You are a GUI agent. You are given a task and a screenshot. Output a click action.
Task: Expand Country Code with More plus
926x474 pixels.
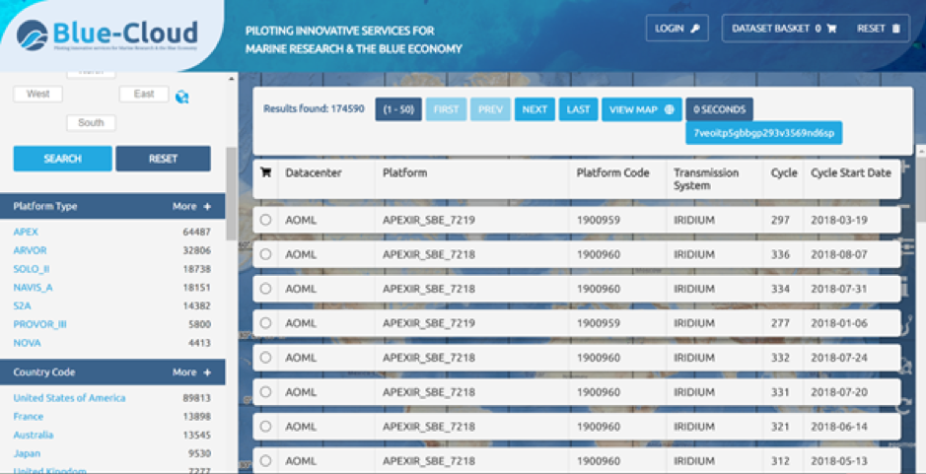point(192,372)
